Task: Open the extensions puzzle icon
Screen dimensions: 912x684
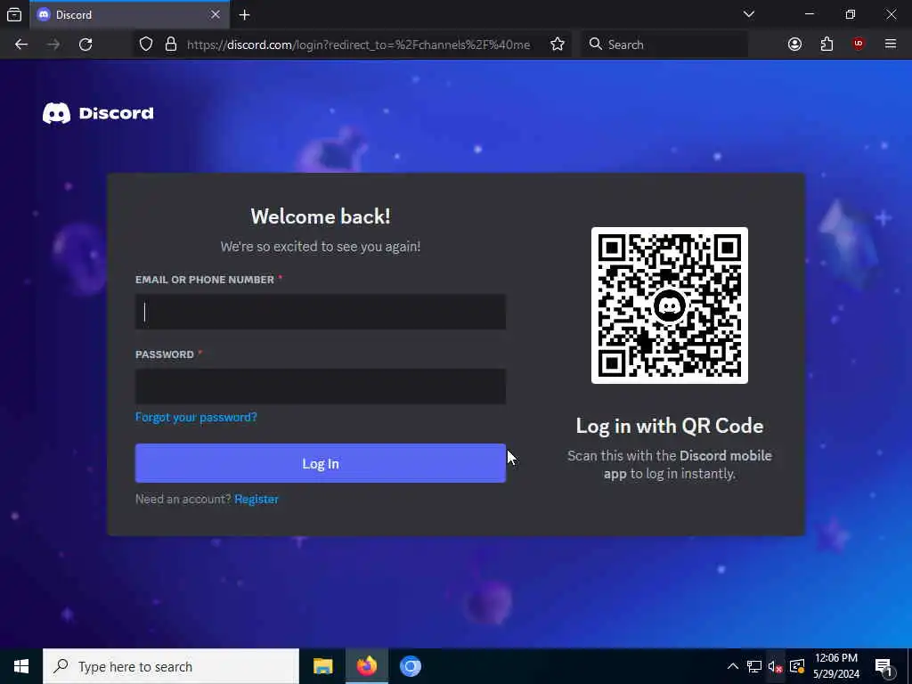Action: click(826, 45)
